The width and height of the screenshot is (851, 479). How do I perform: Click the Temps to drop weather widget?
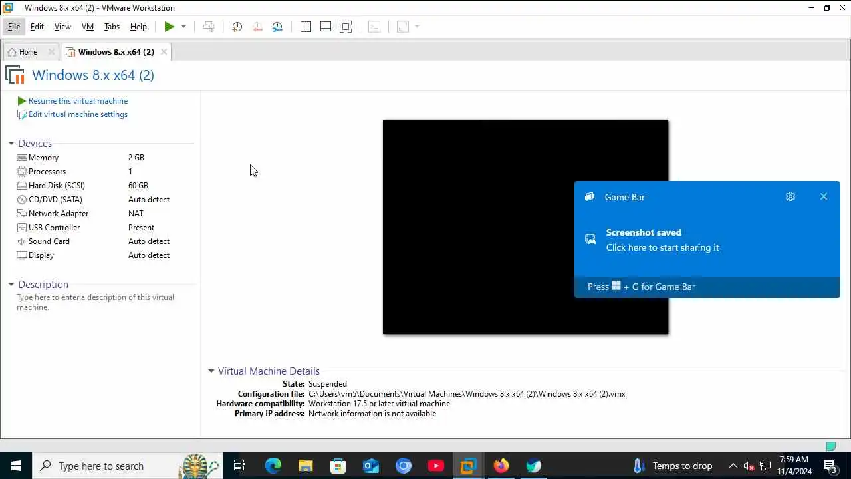pyautogui.click(x=674, y=466)
